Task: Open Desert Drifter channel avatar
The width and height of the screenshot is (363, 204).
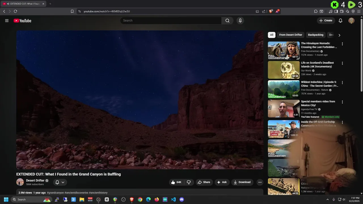Action: (20, 182)
